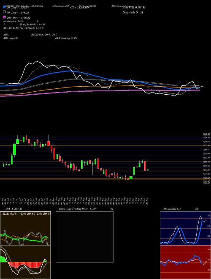Select the '200 Day = 1106.52' label
The image size is (211, 279).
click(19, 18)
